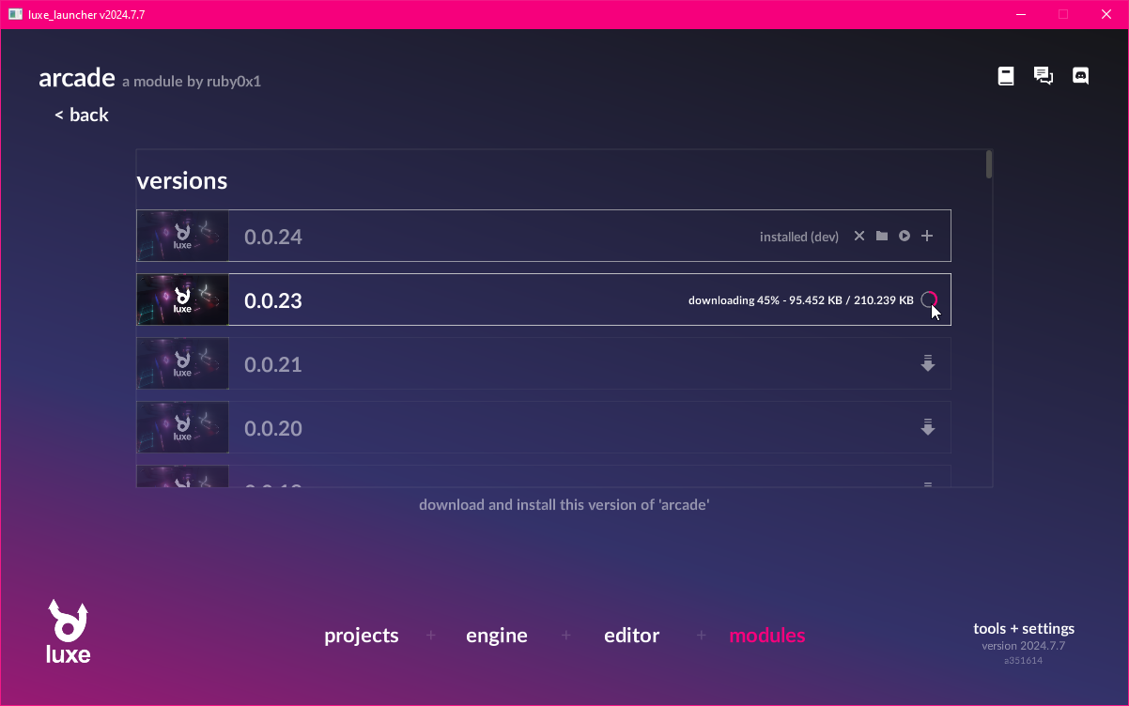Open the Discord icon
This screenshot has width=1129, height=706.
(1081, 76)
